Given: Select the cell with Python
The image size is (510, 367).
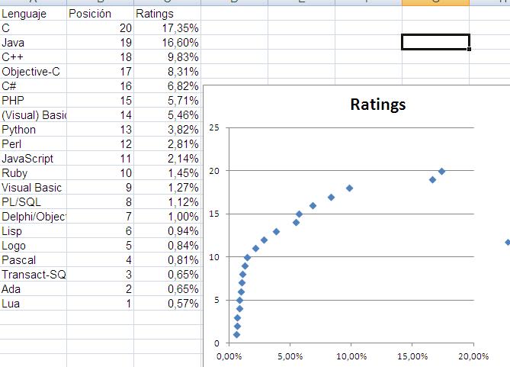Looking at the screenshot, I should 34,129.
